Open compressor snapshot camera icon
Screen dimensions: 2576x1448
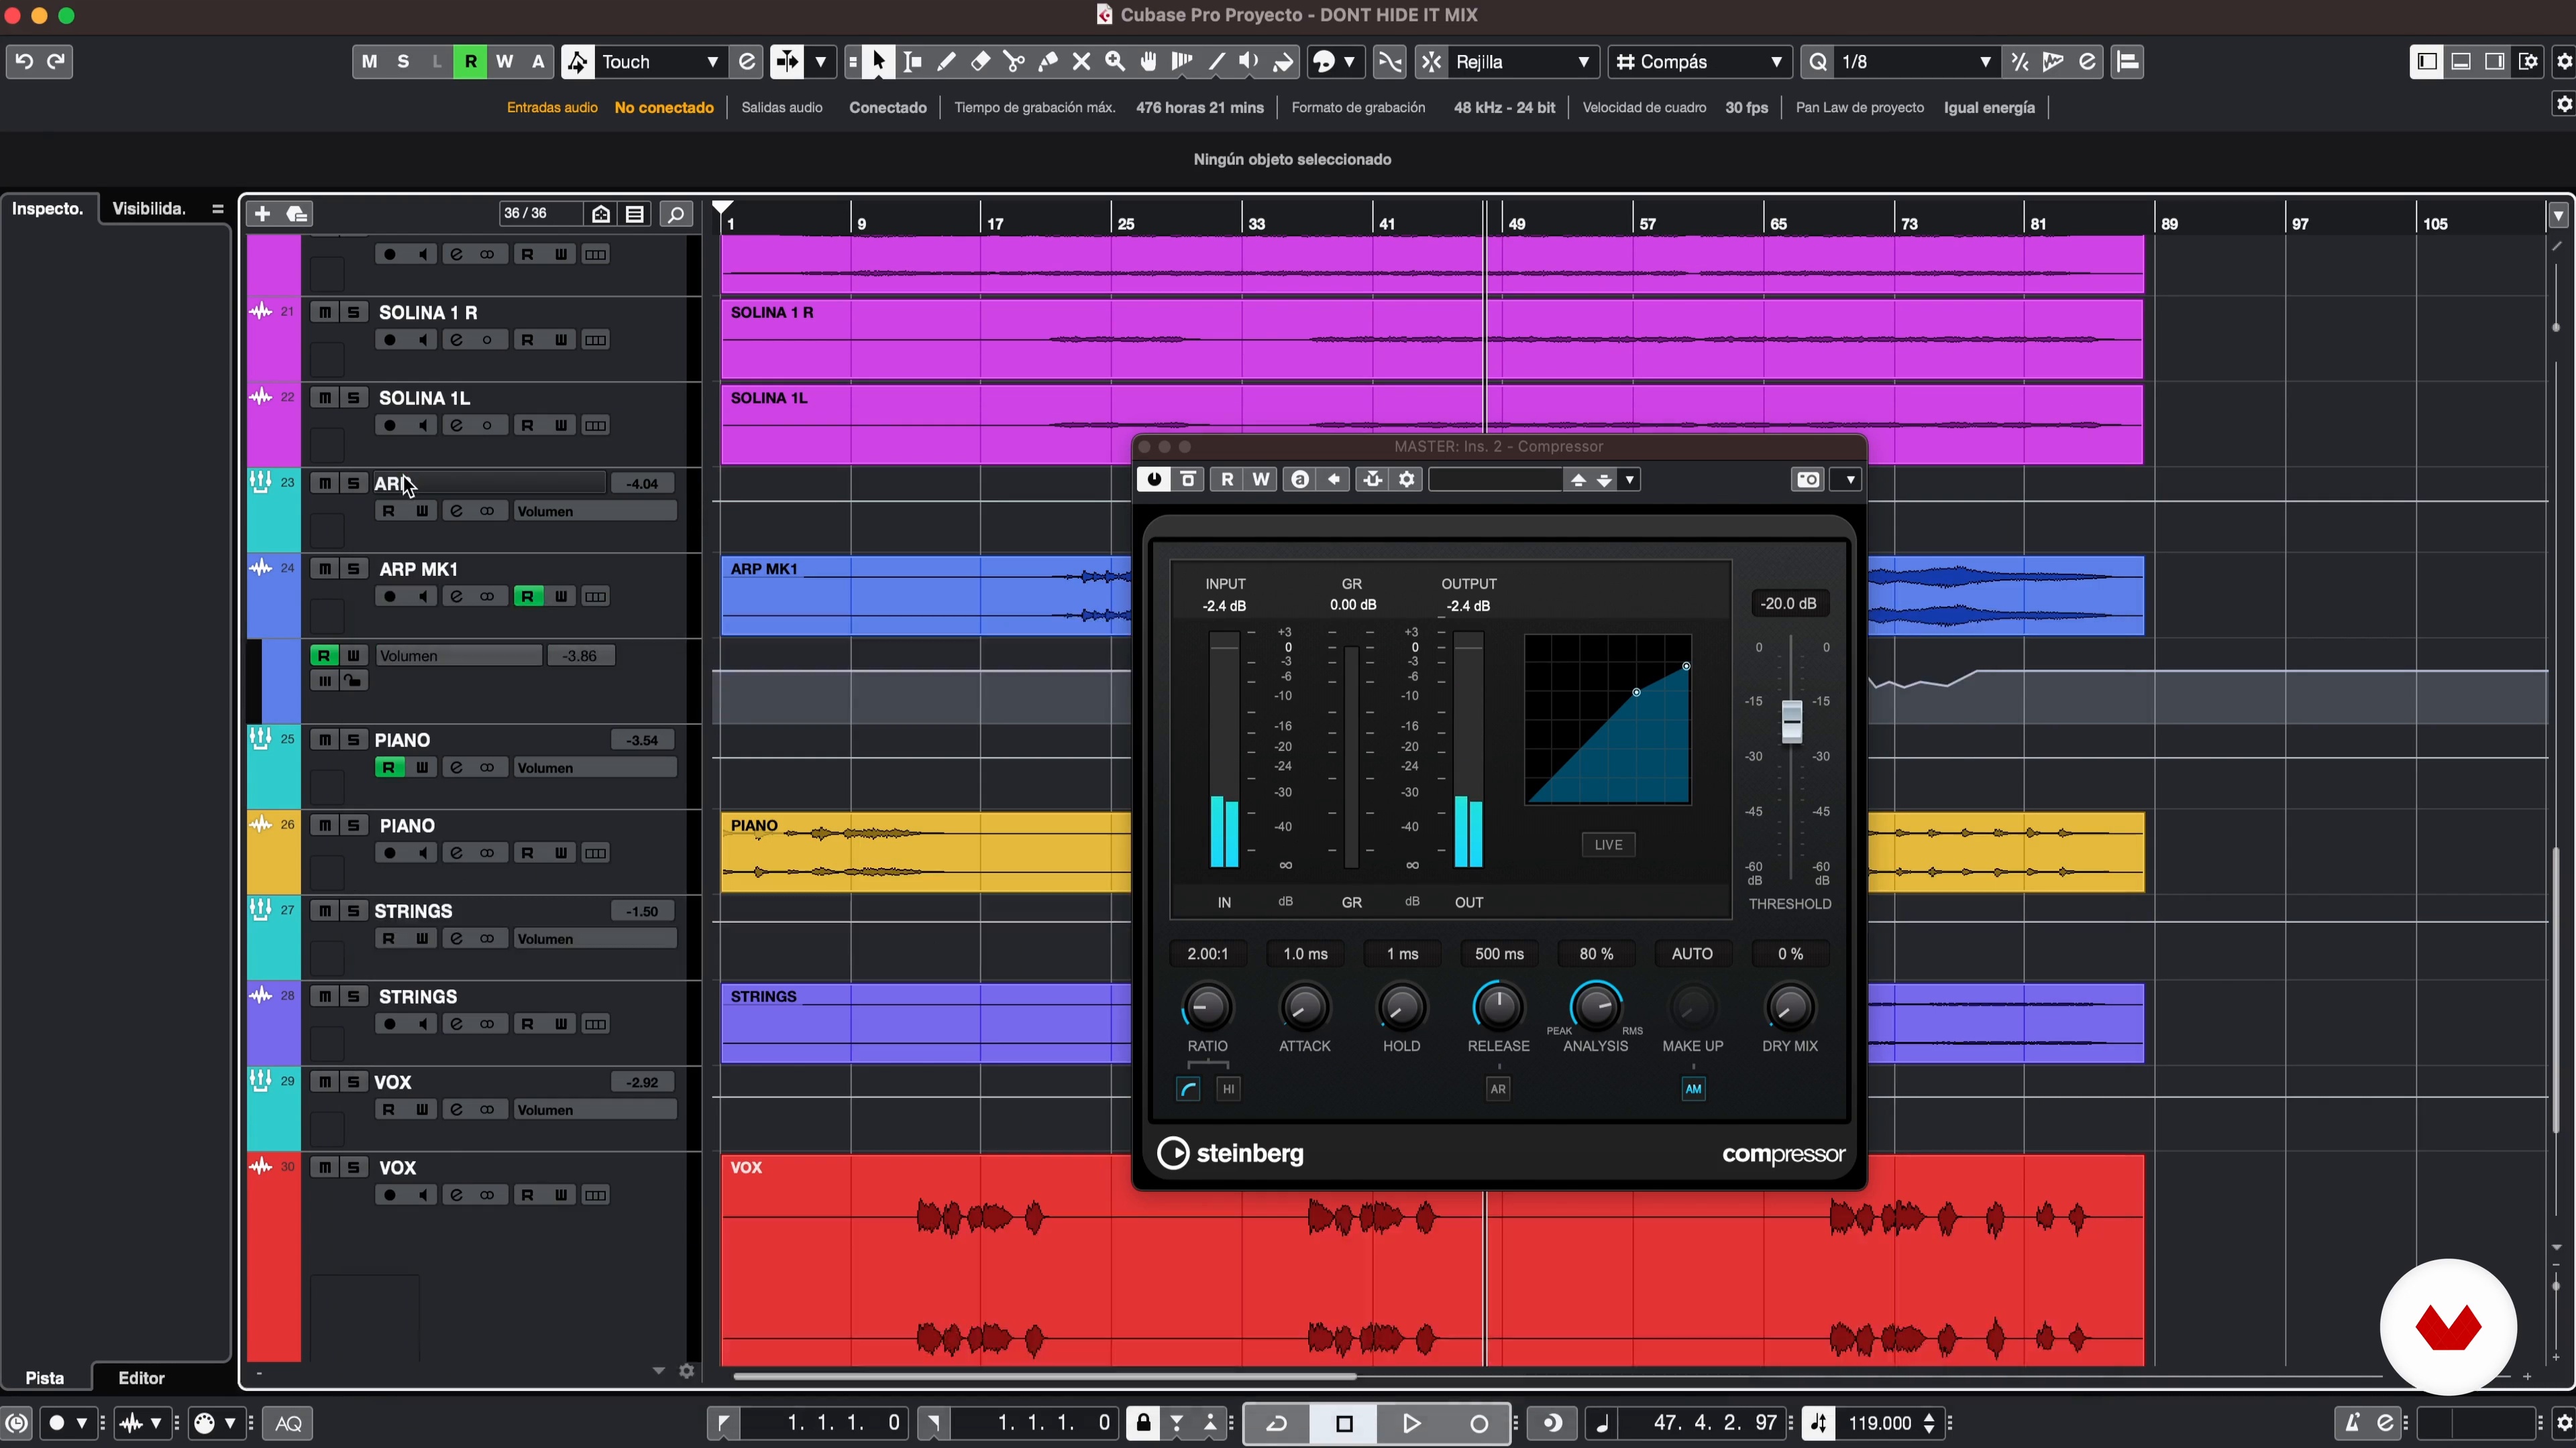coord(1808,480)
